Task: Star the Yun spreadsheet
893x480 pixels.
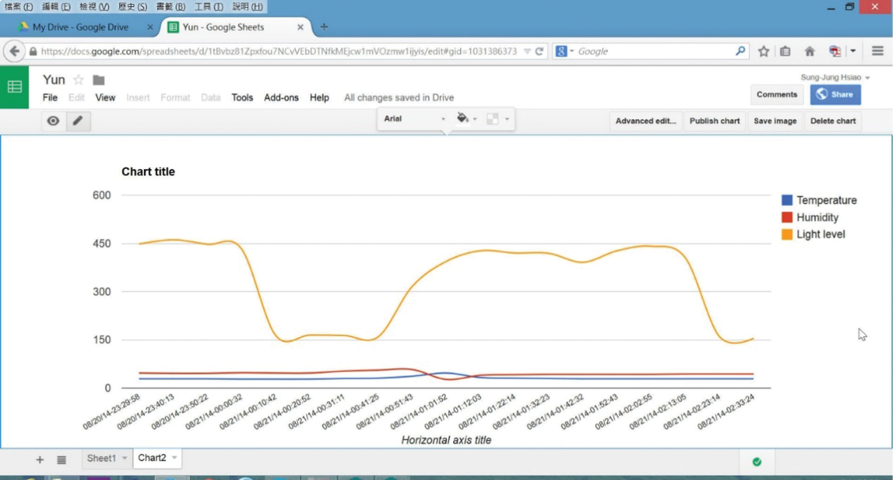Action: [x=78, y=80]
